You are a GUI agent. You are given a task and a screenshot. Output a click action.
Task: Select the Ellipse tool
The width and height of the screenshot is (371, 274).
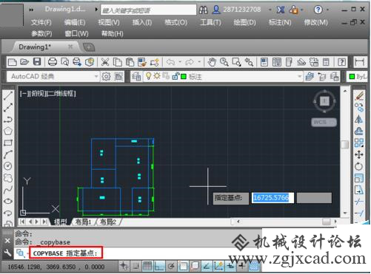(x=8, y=201)
